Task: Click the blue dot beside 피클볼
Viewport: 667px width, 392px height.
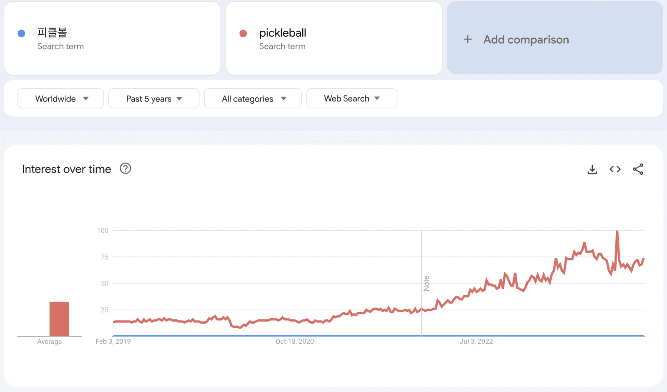Action: coord(22,33)
